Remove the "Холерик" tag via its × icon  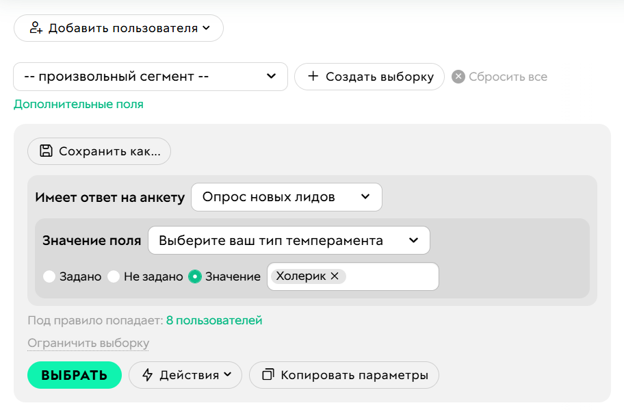coord(335,276)
